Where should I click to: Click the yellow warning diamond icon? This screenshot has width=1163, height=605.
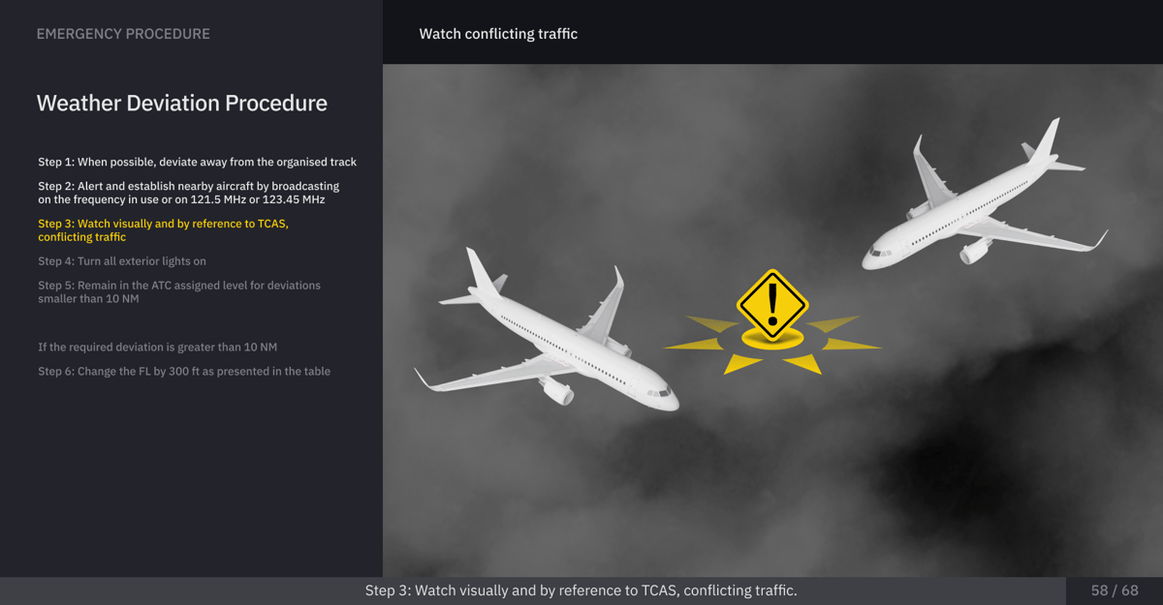click(772, 304)
